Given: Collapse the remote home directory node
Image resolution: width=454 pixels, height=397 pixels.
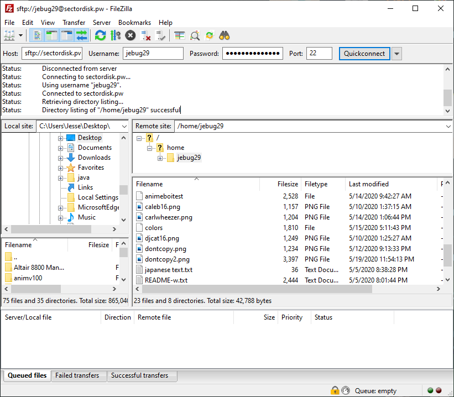Looking at the screenshot, I should coord(149,148).
